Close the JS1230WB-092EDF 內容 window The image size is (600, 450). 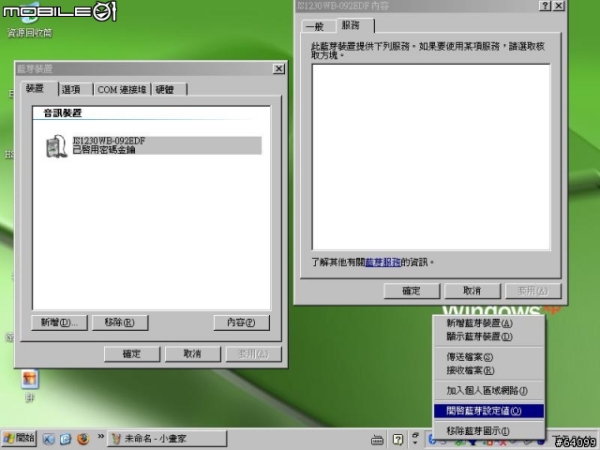559,6
